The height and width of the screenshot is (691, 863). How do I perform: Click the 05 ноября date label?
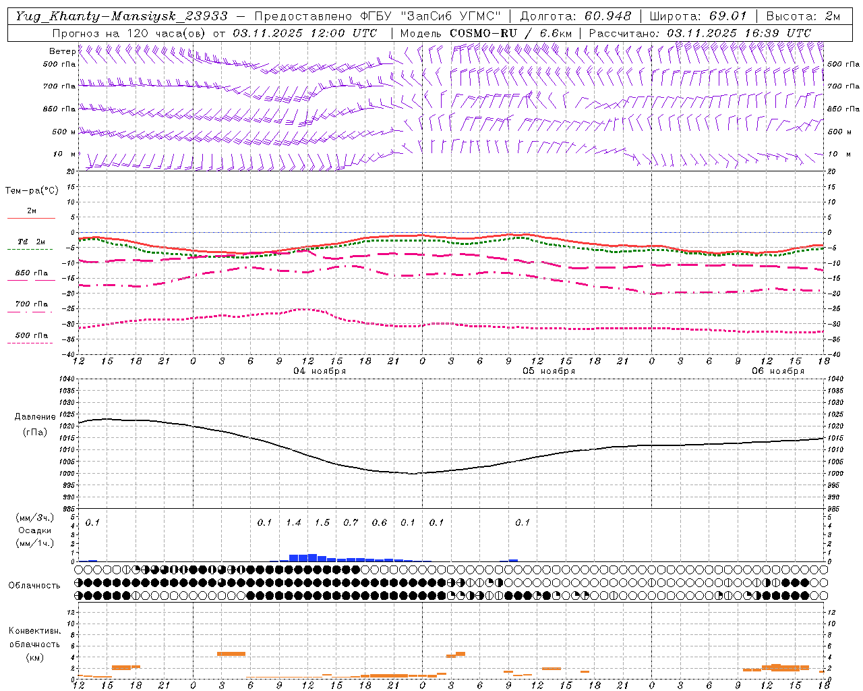(x=549, y=371)
